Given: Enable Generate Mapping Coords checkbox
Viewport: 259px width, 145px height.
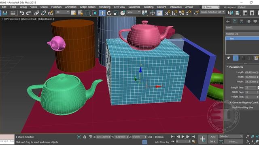Looking at the screenshot, I should pyautogui.click(x=231, y=102).
